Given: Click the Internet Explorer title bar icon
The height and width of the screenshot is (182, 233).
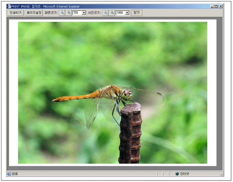Looking at the screenshot, I should pos(9,6).
